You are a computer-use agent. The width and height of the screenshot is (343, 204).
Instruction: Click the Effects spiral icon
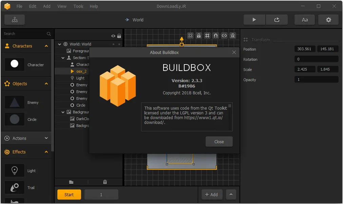(7, 152)
